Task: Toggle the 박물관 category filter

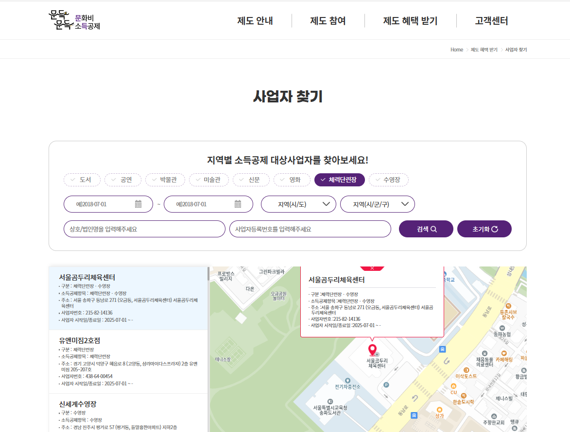Action: pos(165,180)
